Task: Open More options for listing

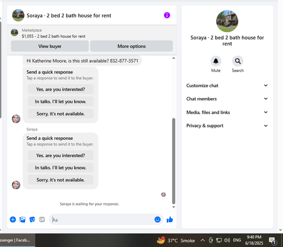Action: click(131, 46)
